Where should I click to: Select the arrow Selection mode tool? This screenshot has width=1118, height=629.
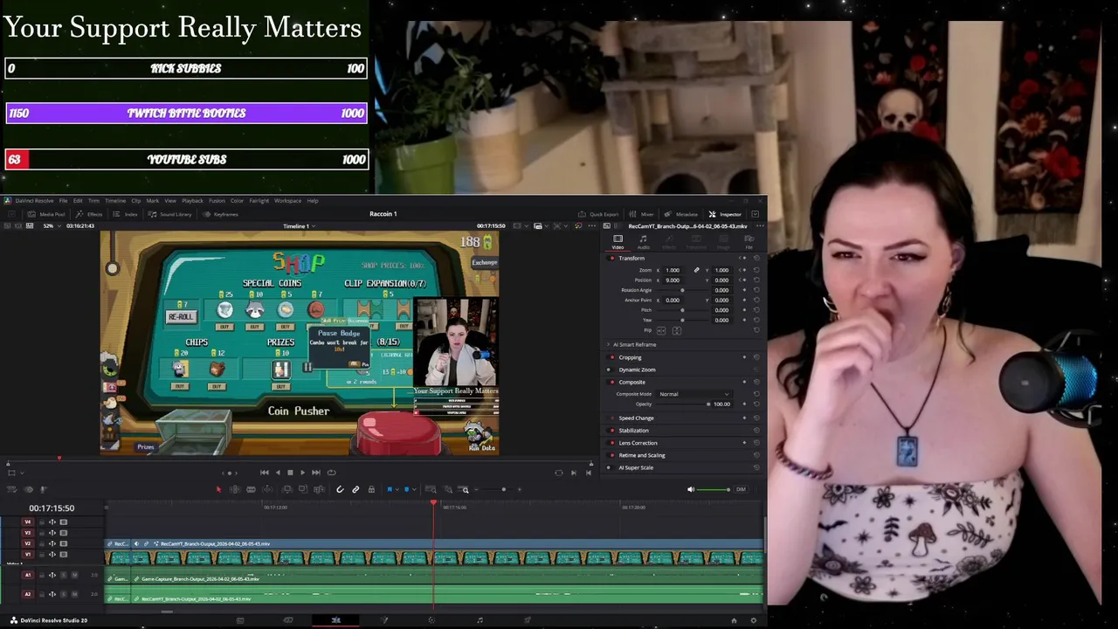[218, 489]
